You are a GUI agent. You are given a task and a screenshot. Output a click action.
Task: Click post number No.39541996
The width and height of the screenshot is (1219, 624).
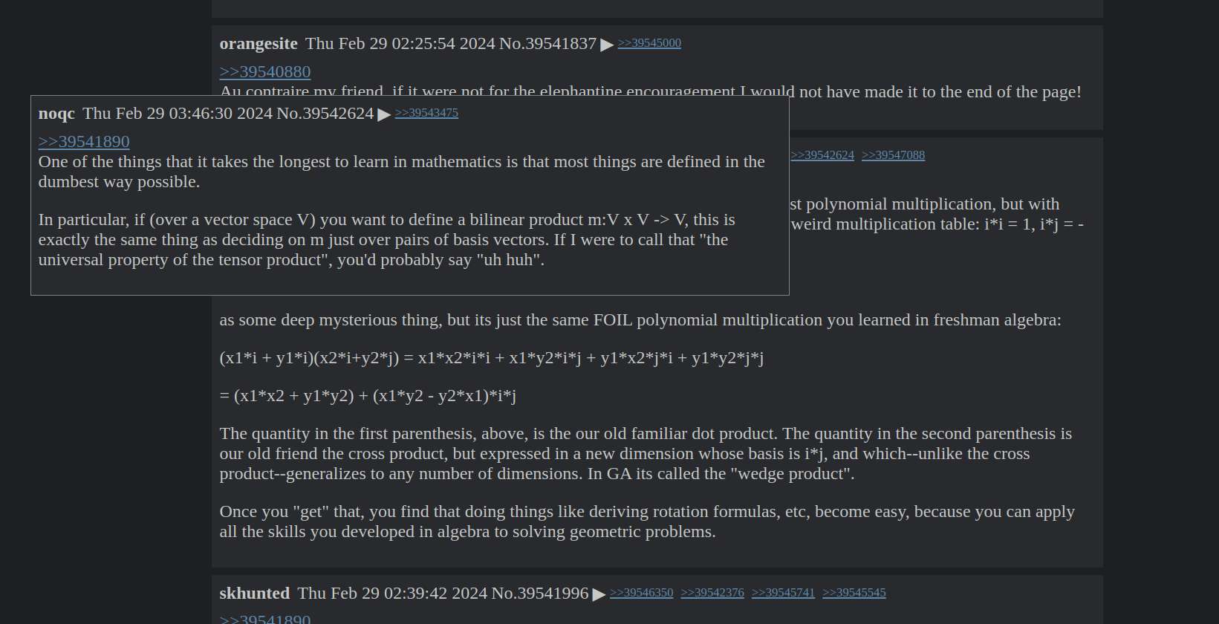click(540, 594)
